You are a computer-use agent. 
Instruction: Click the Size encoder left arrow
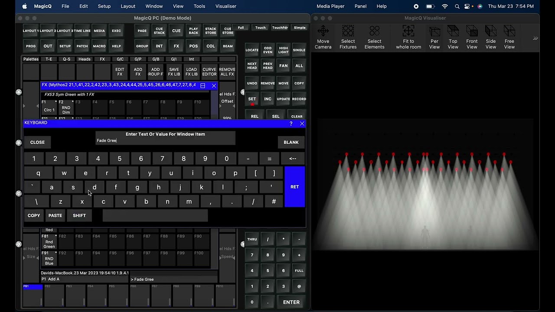[24, 257]
